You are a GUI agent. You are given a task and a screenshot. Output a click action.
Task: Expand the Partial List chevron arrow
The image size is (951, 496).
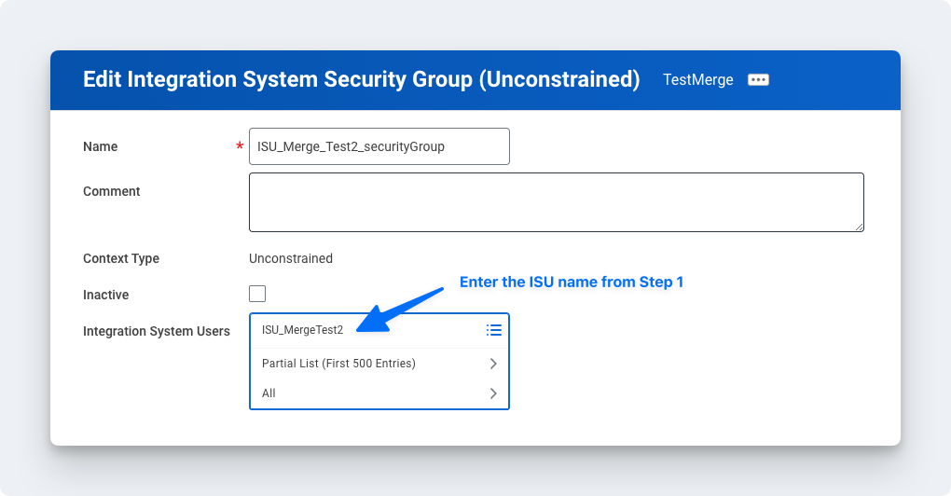493,364
